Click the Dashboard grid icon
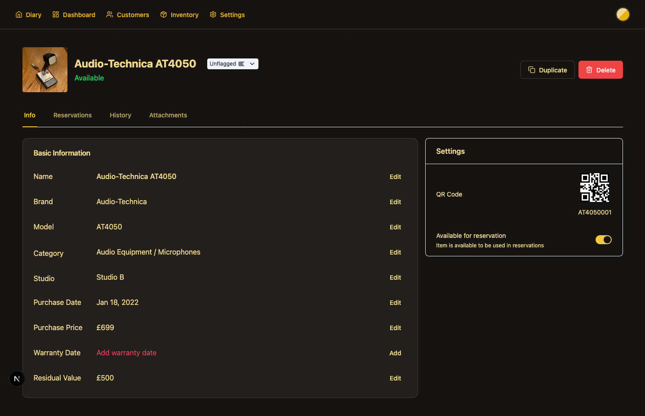645x416 pixels. (x=56, y=15)
